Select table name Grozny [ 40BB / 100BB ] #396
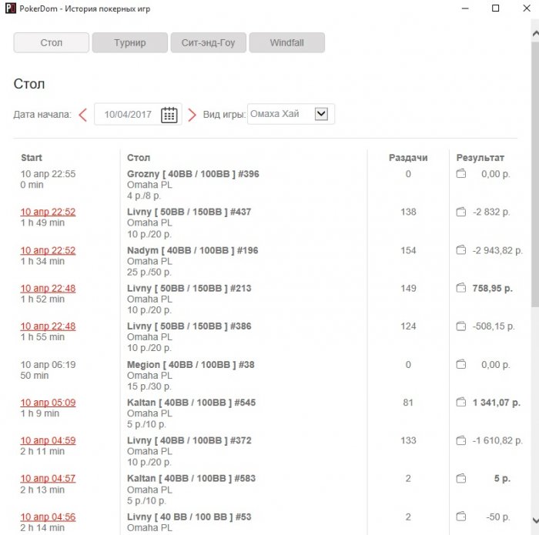This screenshot has height=535, width=539. (x=192, y=174)
